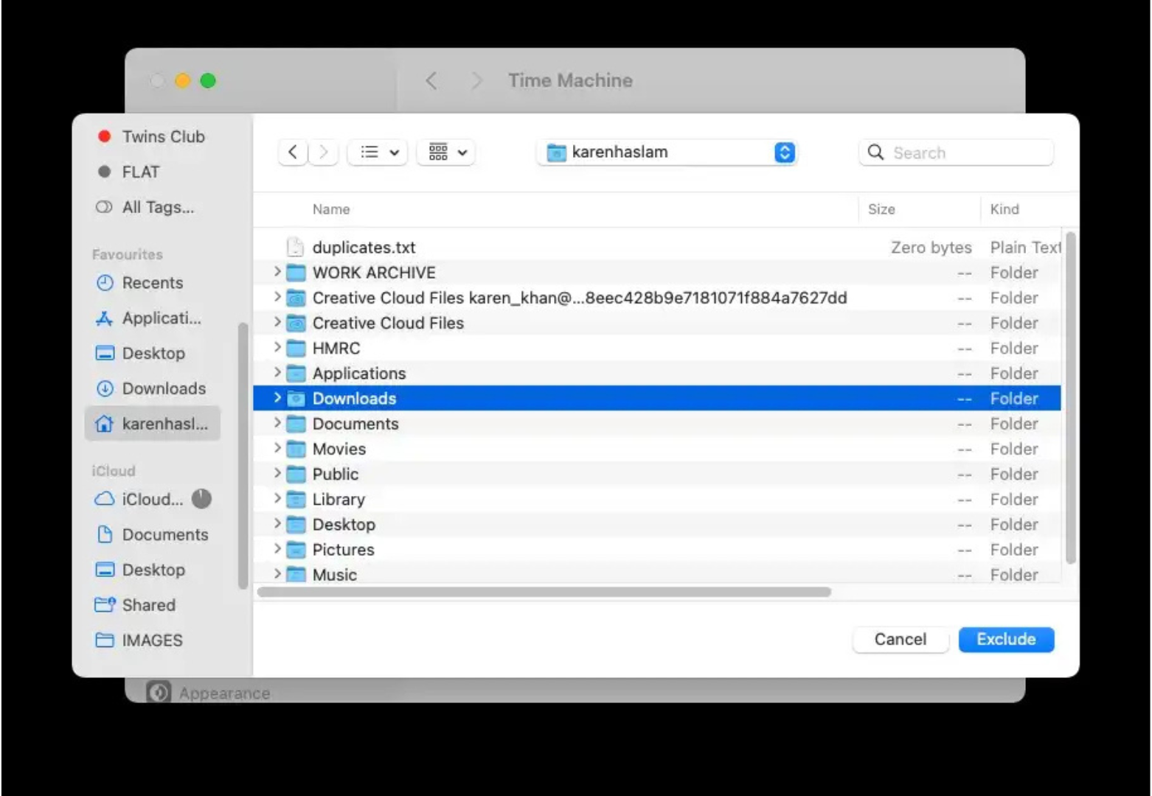Click the back navigation arrow
1152x796 pixels.
292,152
